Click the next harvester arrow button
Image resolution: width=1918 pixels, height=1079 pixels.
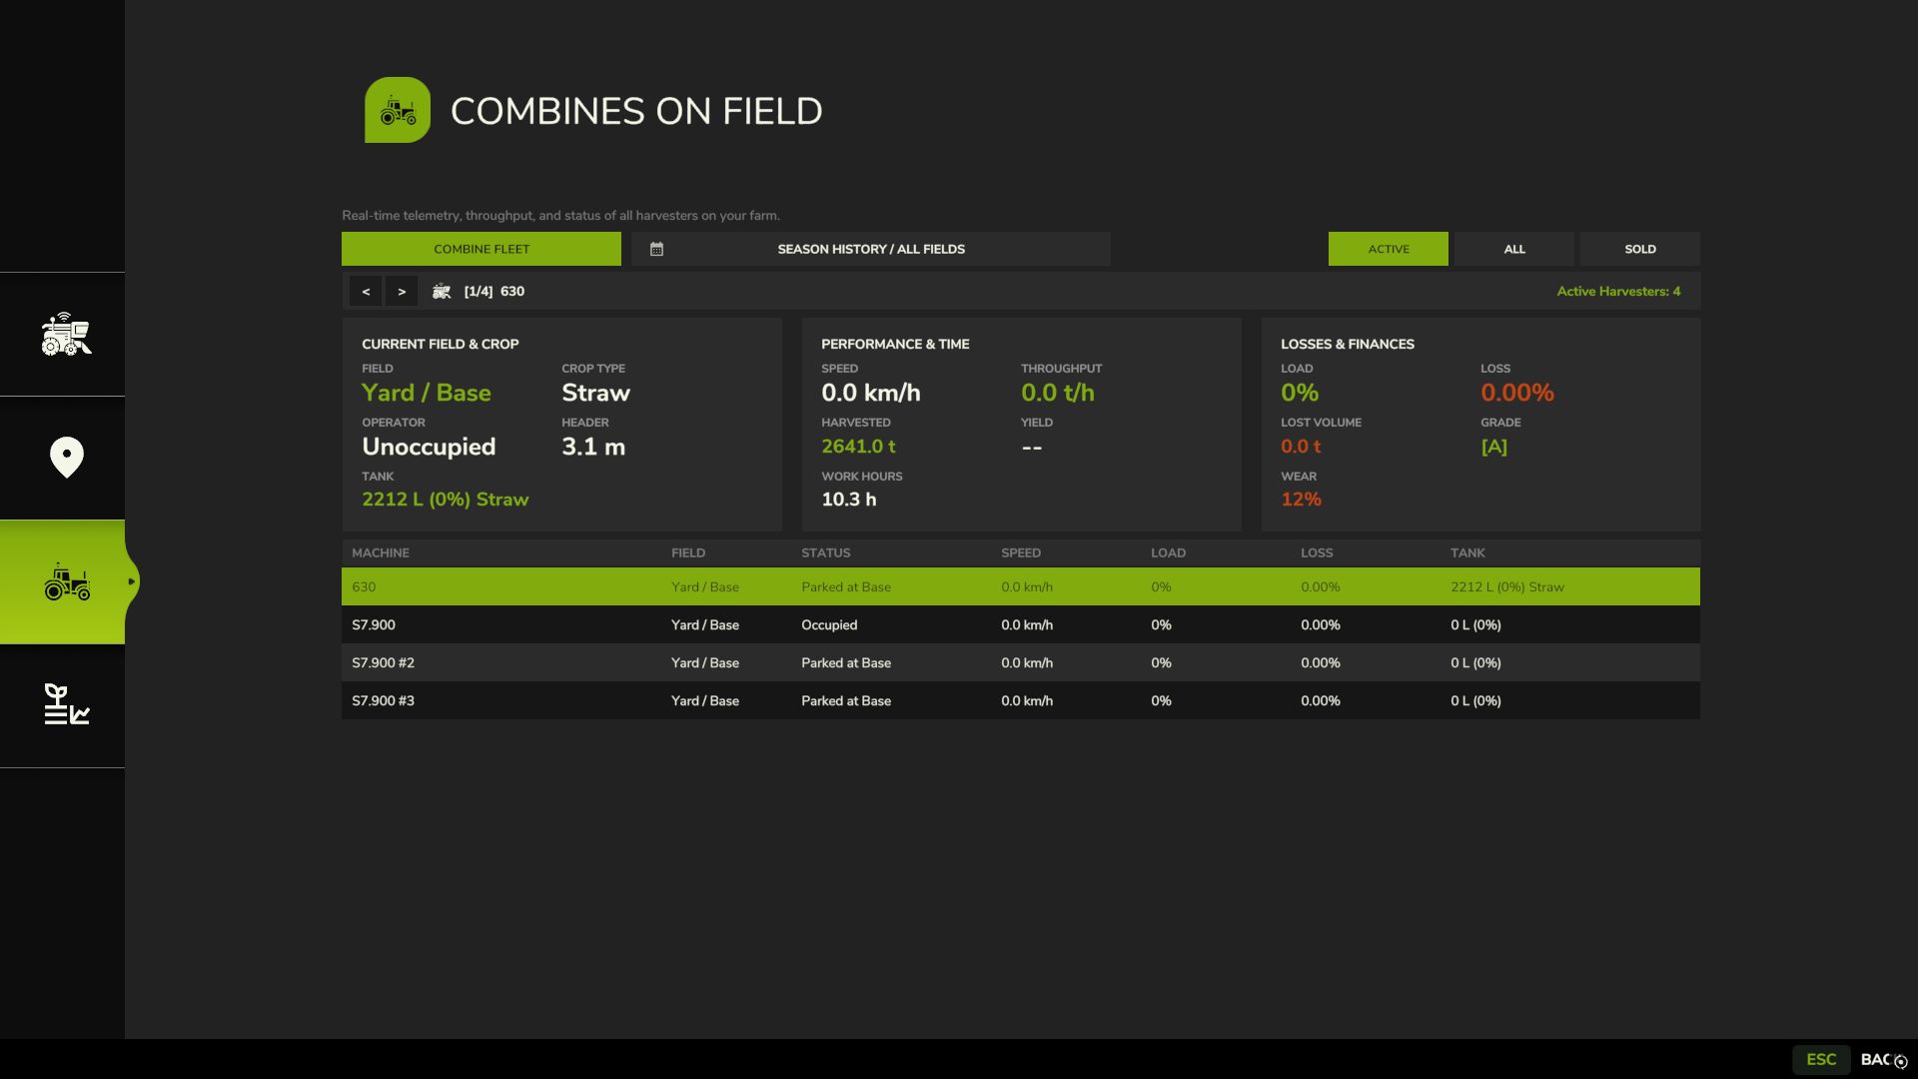click(x=402, y=292)
